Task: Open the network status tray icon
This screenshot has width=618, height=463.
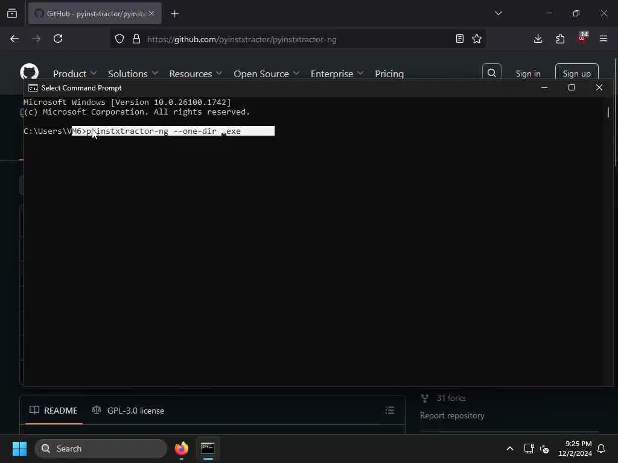Action: pos(529,449)
